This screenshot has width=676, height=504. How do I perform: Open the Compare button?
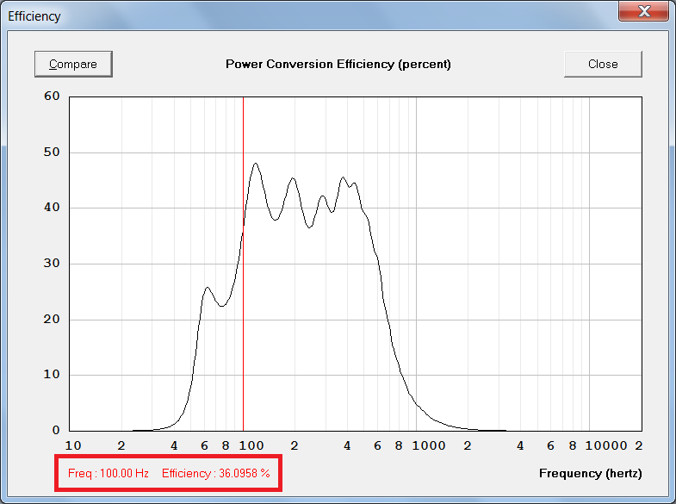click(x=73, y=64)
